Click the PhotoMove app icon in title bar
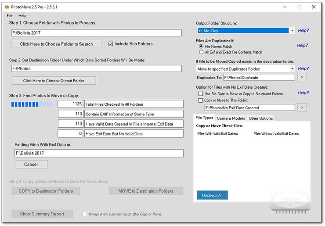 pyautogui.click(x=7, y=7)
